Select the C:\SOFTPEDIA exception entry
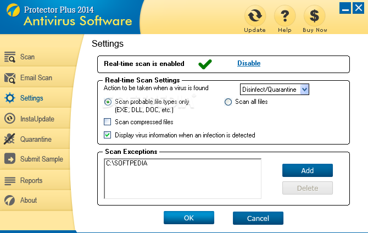 [x=127, y=163]
